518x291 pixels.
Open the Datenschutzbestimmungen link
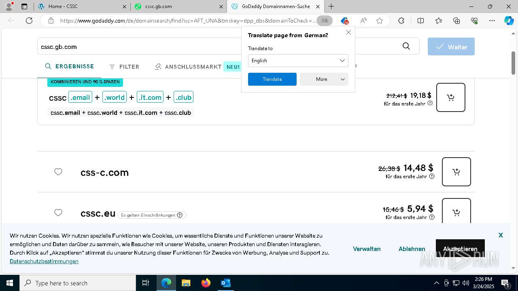coord(44,261)
